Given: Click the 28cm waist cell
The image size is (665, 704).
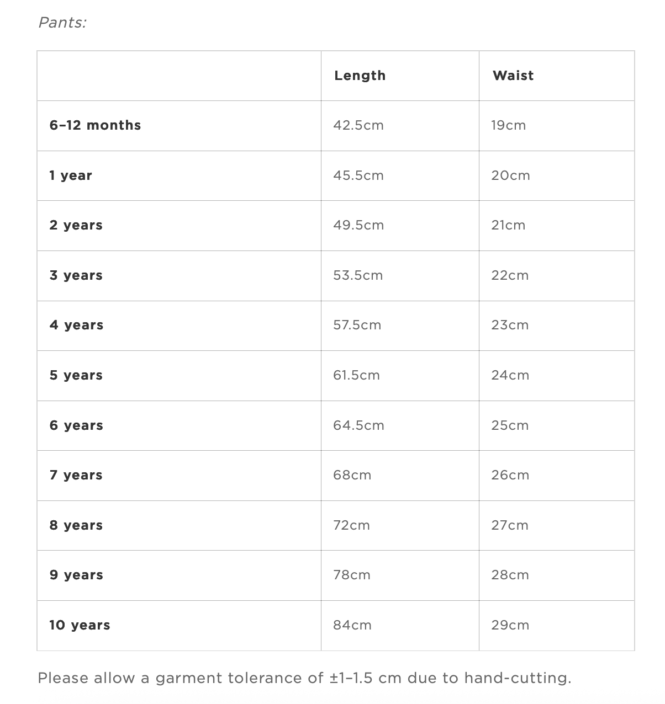Looking at the screenshot, I should 510,575.
